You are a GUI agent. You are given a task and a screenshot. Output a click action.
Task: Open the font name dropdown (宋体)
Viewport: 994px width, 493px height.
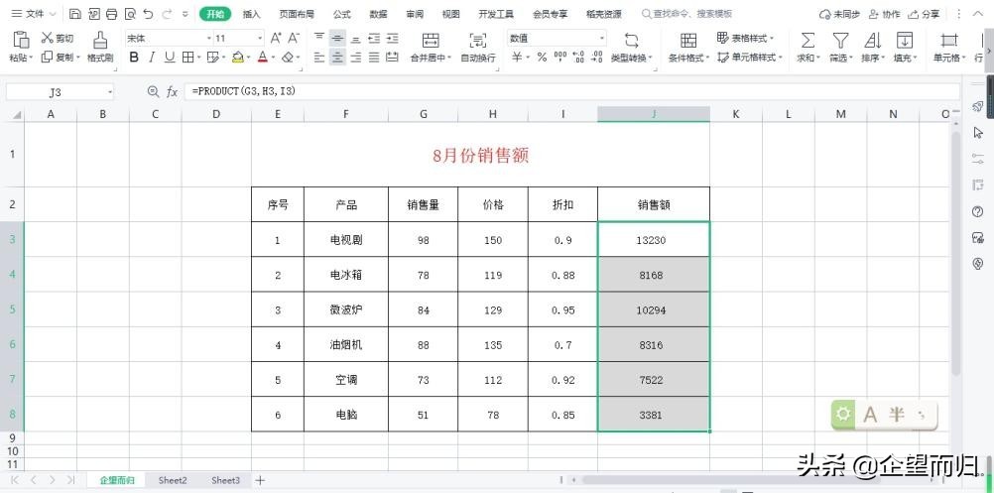(x=208, y=38)
